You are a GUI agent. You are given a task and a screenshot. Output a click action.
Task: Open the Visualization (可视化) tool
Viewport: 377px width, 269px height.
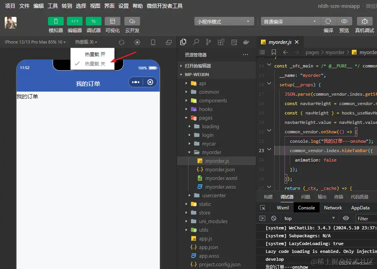click(x=113, y=21)
